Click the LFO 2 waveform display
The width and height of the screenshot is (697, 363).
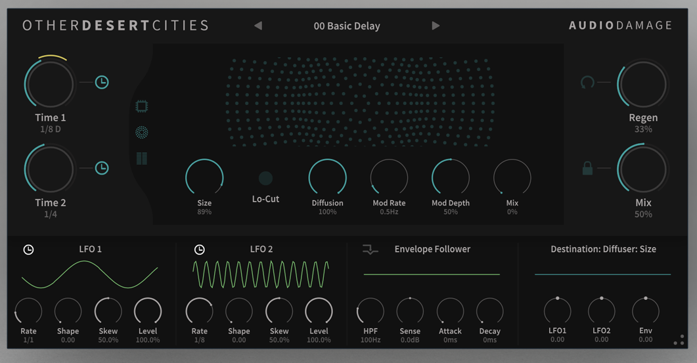261,274
